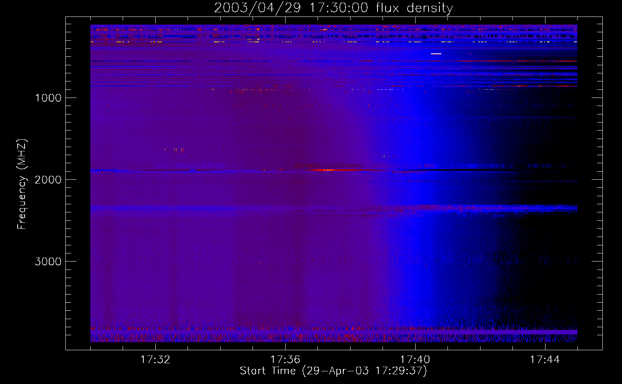Click the 'Frequency (MHZ)' axis label
The width and height of the screenshot is (622, 384).
22,184
